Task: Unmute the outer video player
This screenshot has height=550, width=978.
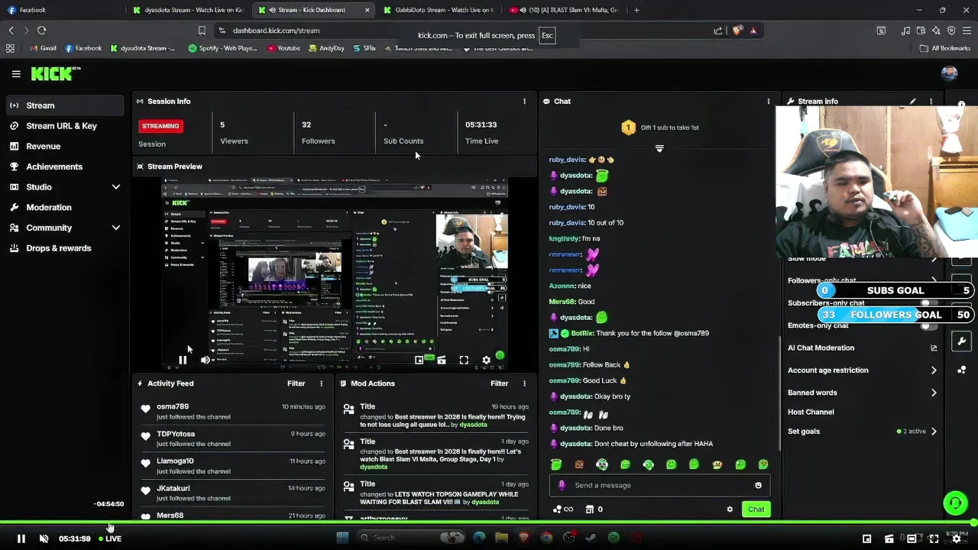Action: pos(44,539)
